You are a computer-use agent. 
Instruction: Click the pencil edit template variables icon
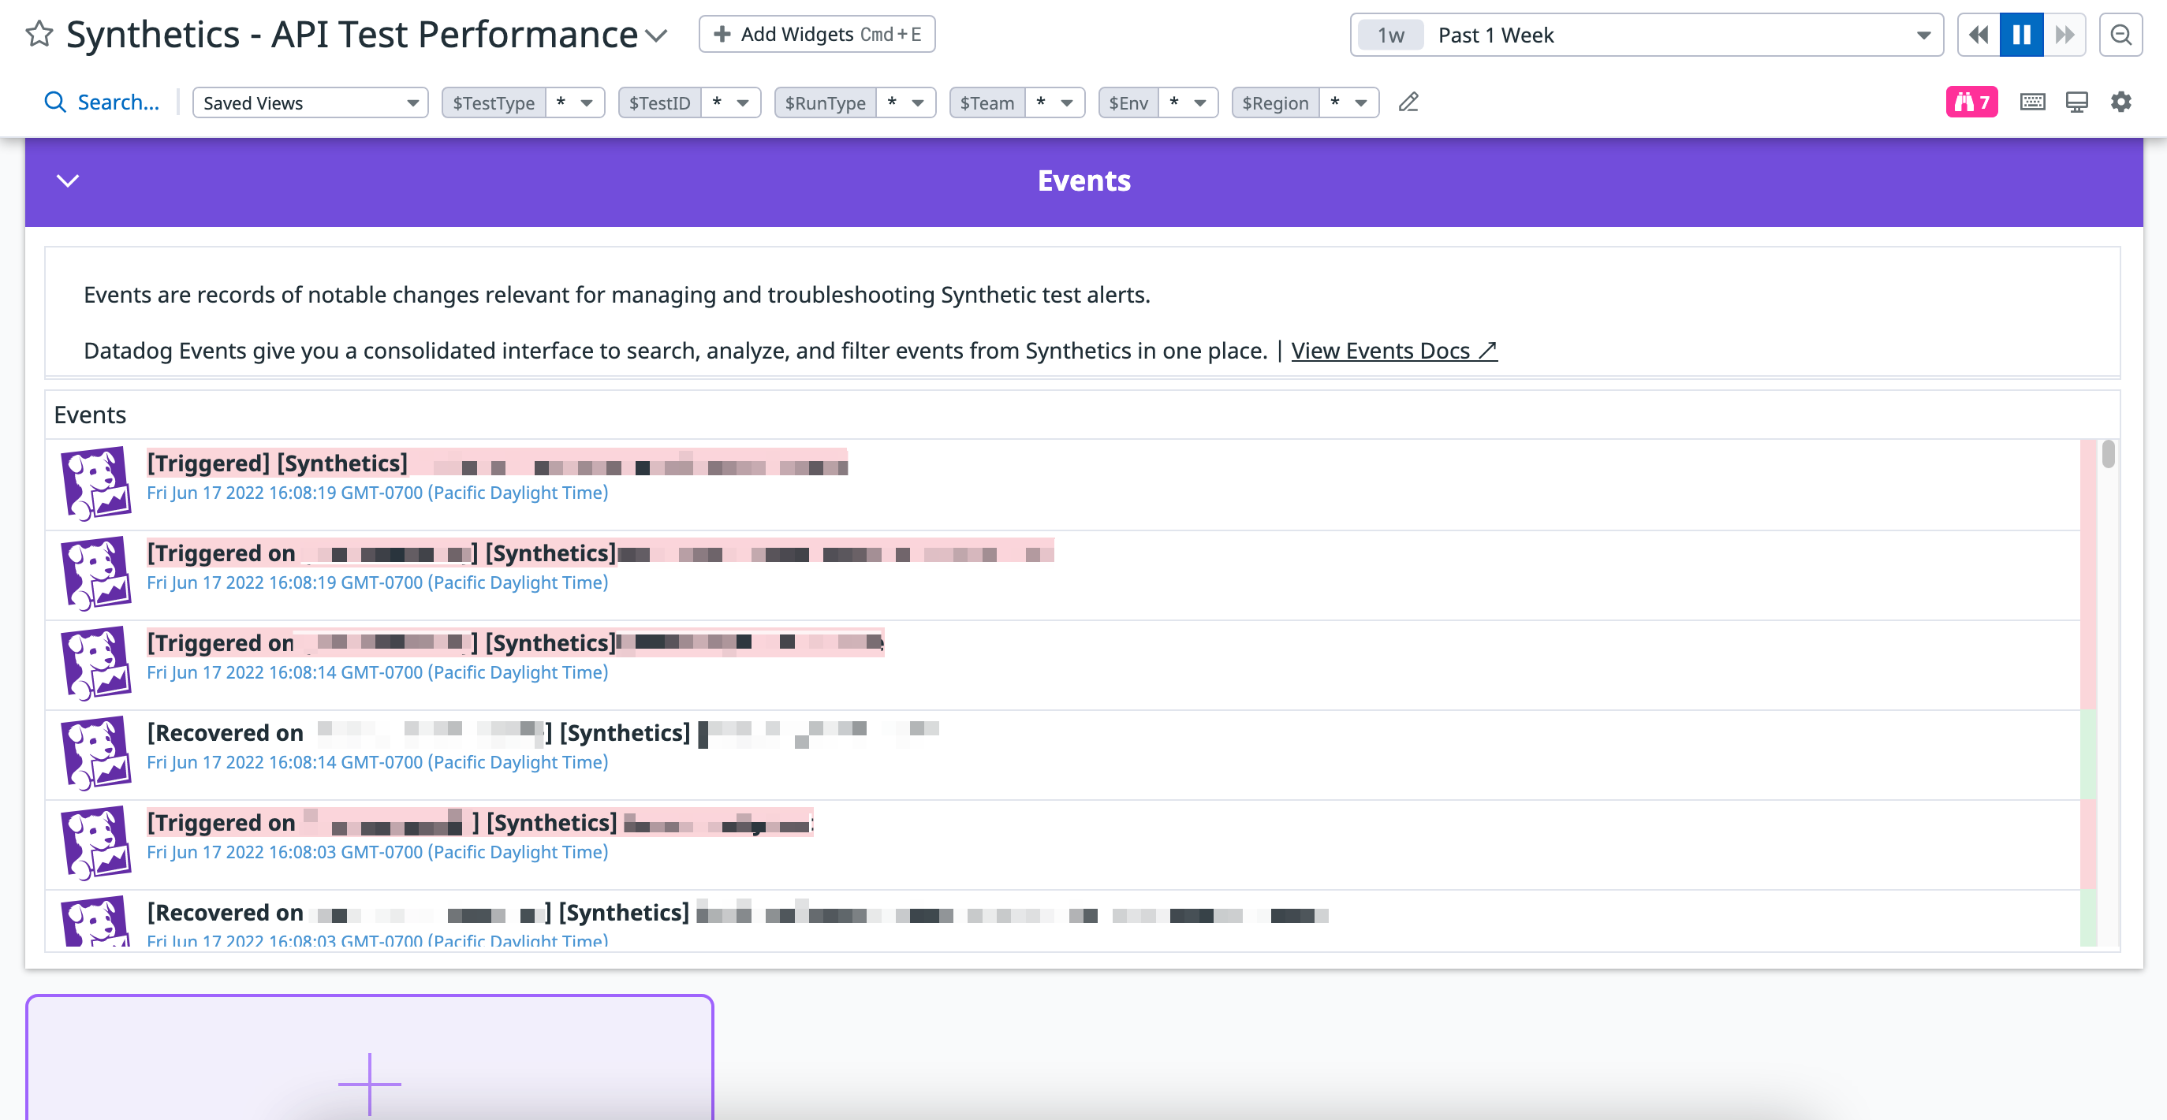tap(1408, 102)
